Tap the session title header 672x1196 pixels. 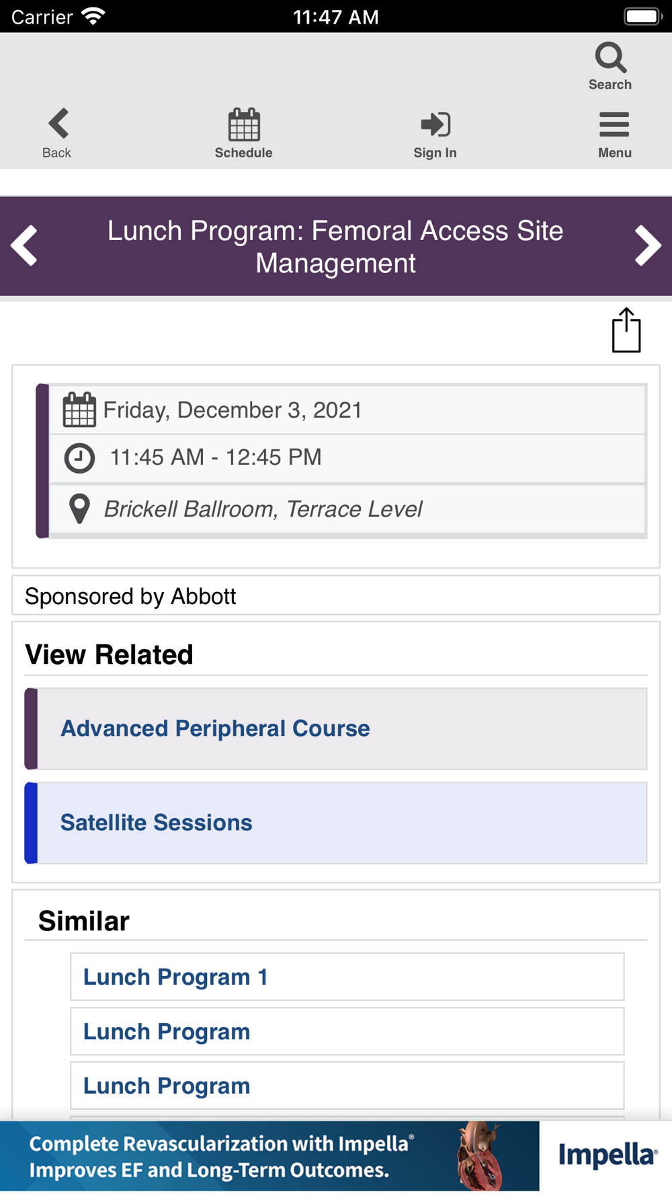335,247
